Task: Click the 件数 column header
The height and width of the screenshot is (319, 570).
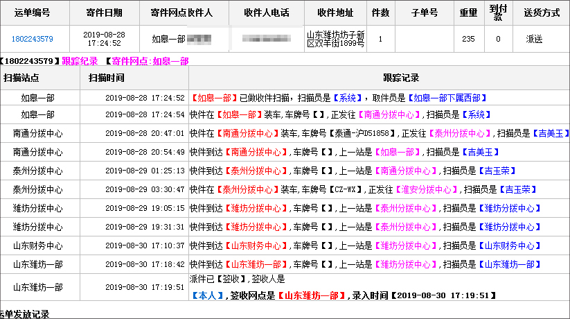Action: coord(380,12)
